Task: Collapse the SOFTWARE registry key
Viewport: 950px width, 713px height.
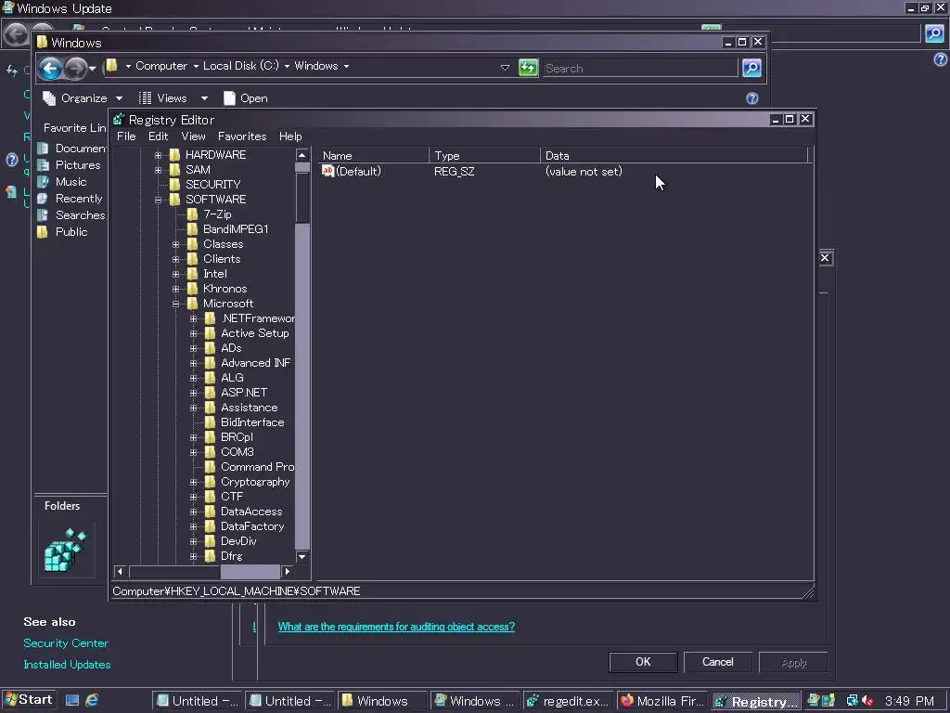Action: pyautogui.click(x=158, y=201)
